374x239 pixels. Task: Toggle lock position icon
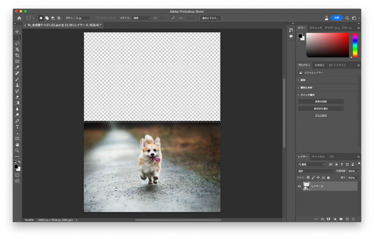point(318,177)
